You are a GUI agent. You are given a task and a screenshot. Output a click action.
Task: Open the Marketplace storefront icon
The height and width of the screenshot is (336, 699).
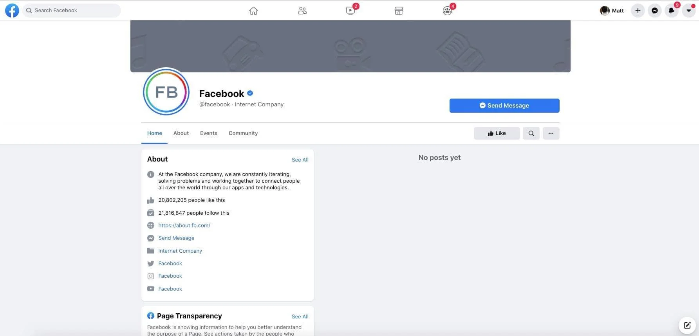point(399,11)
